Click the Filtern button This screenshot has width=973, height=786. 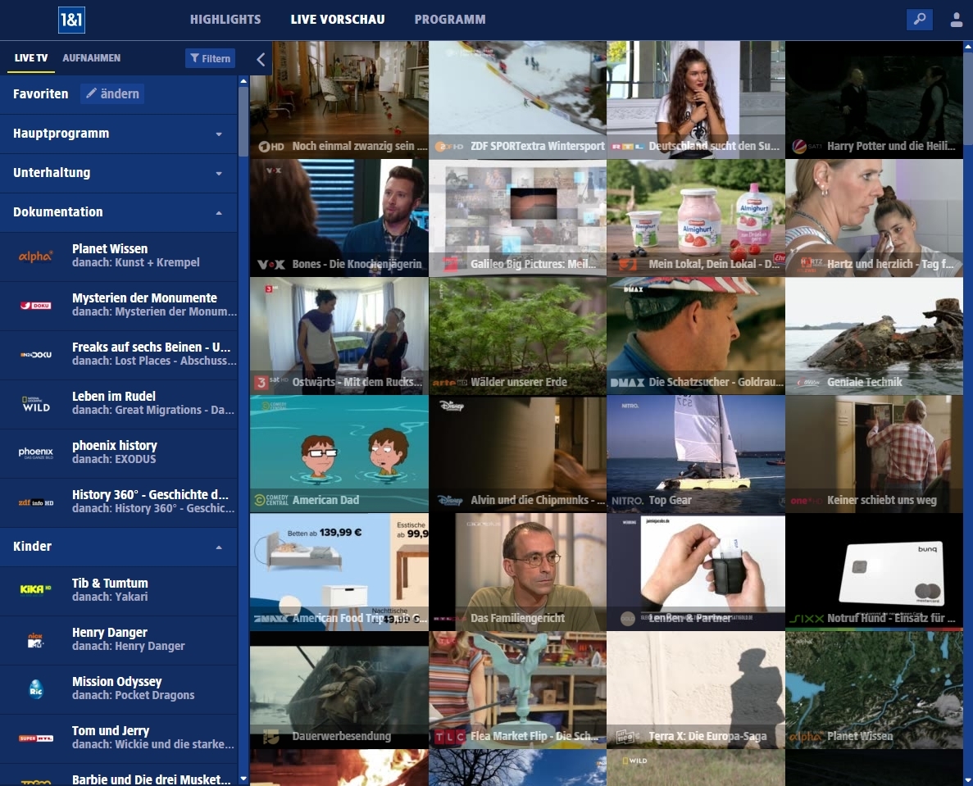210,58
